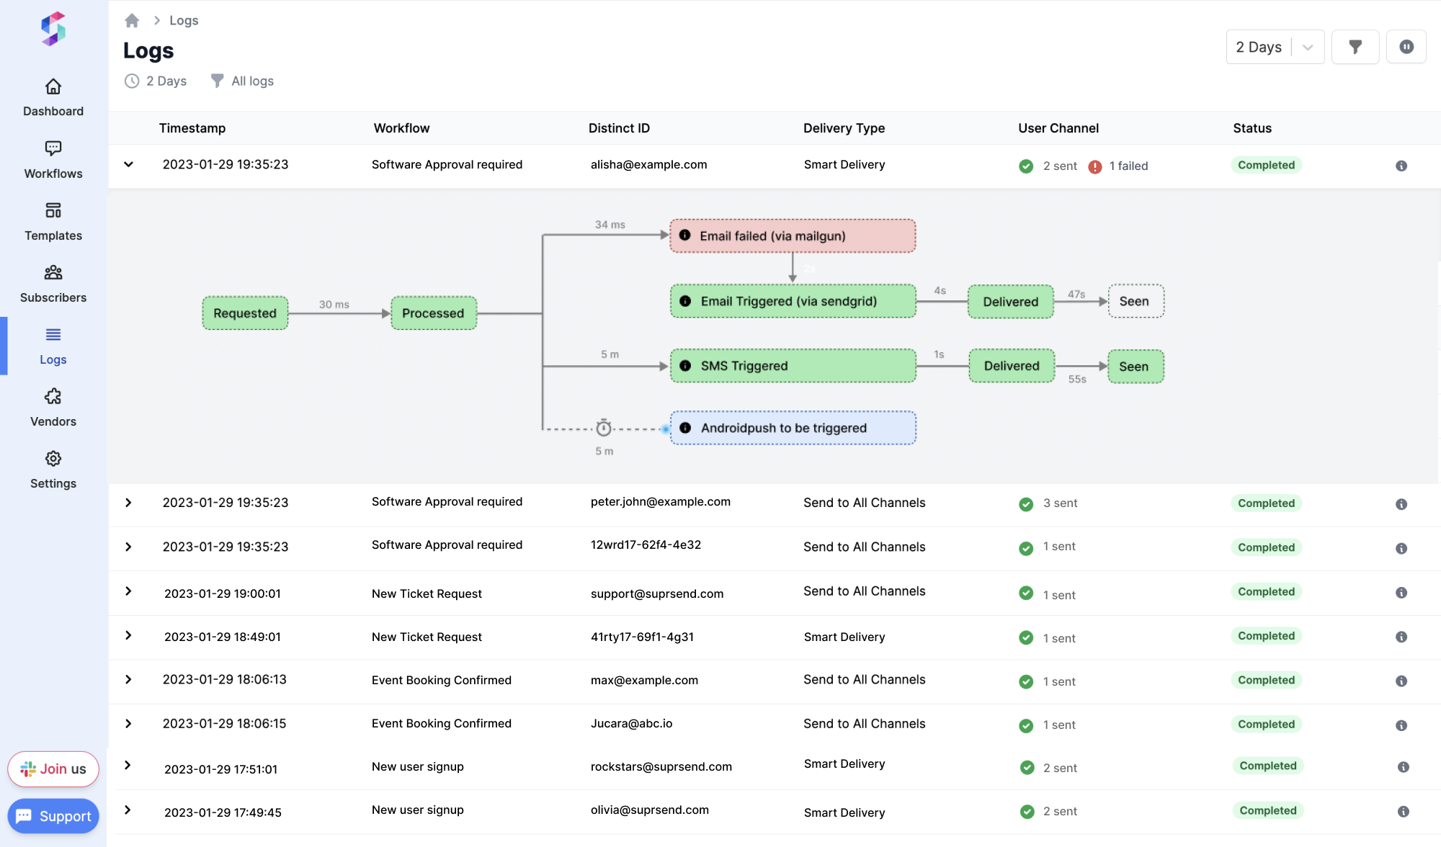The image size is (1441, 847).
Task: Open Settings gear in sidebar
Action: point(53,459)
